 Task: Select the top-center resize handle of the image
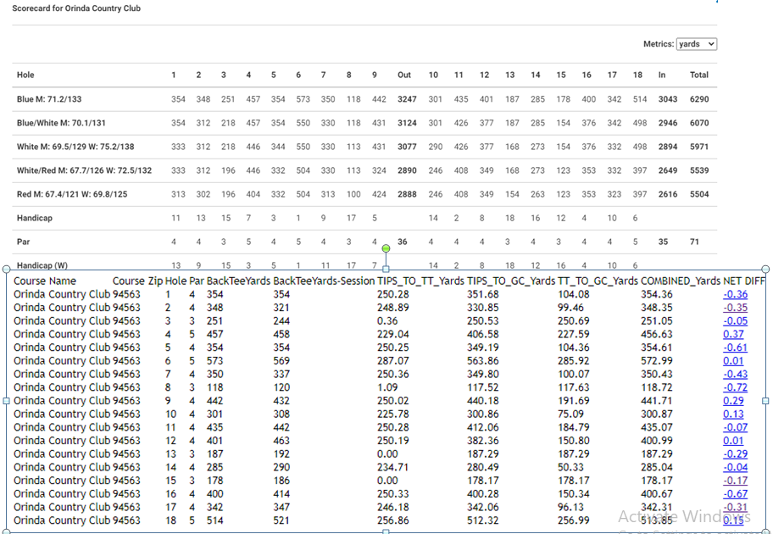[386, 270]
